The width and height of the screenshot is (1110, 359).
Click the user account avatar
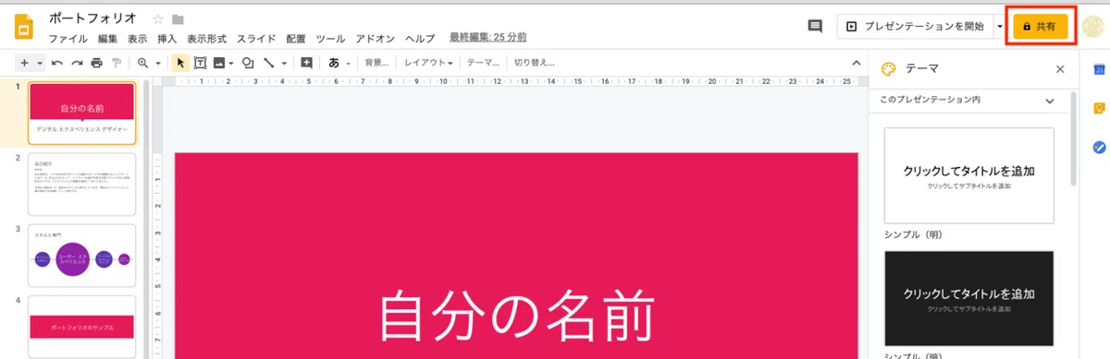(1092, 27)
